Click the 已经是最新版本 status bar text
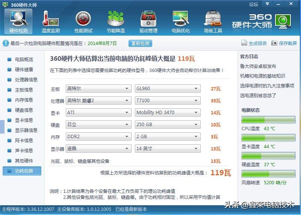This screenshot has width=301, height=215. pyautogui.click(x=131, y=209)
